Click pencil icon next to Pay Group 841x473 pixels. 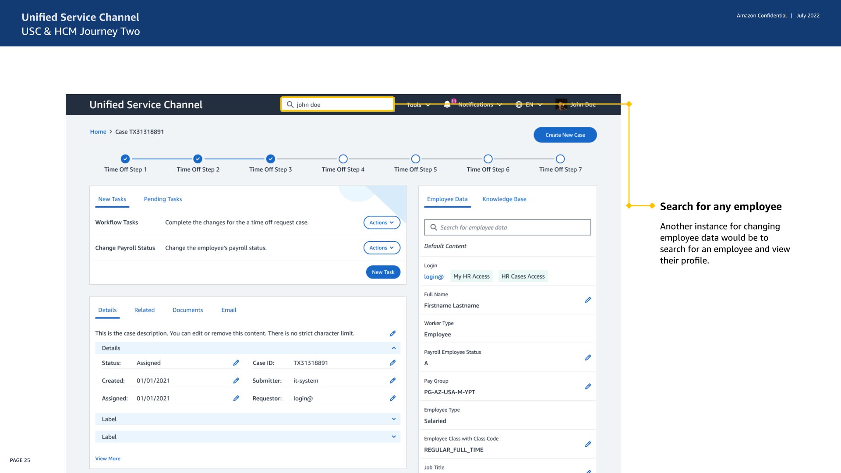click(x=588, y=387)
